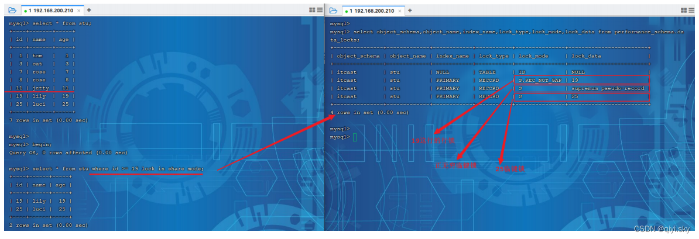Screen dimensions: 699x239
Task: Click the 'S,REC_NOT_GAP' lock_mode cell
Action: pos(540,80)
